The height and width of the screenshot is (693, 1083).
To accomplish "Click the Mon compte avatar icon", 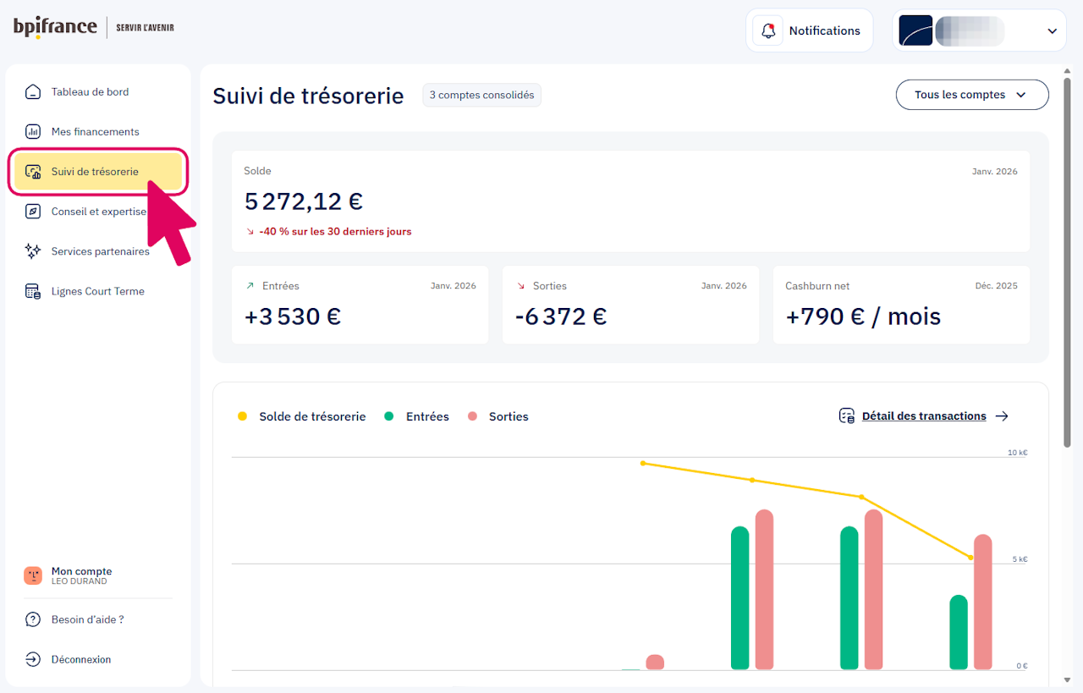I will (x=33, y=575).
